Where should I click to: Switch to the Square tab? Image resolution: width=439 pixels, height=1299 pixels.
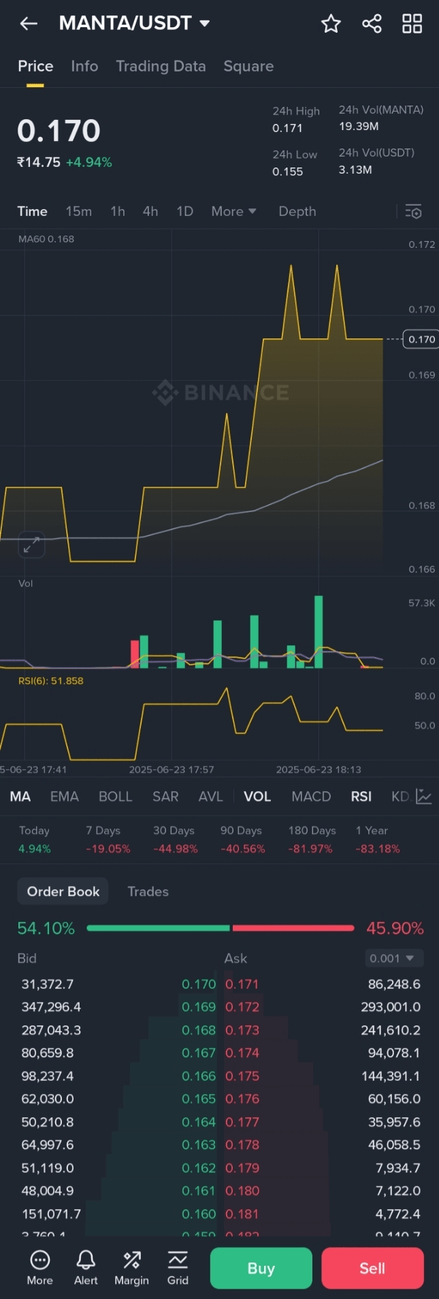[x=248, y=66]
